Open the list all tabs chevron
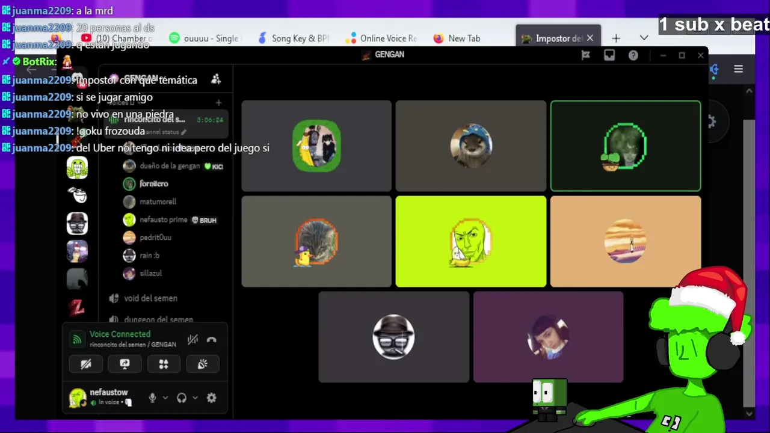This screenshot has height=433, width=770. [644, 38]
